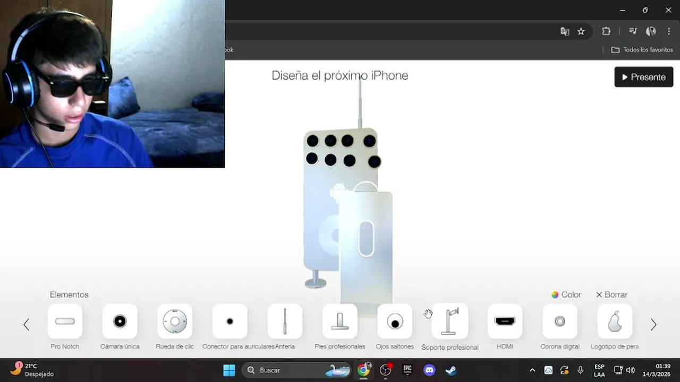The image size is (680, 382).
Task: Open the Windows Start menu
Action: [x=229, y=370]
